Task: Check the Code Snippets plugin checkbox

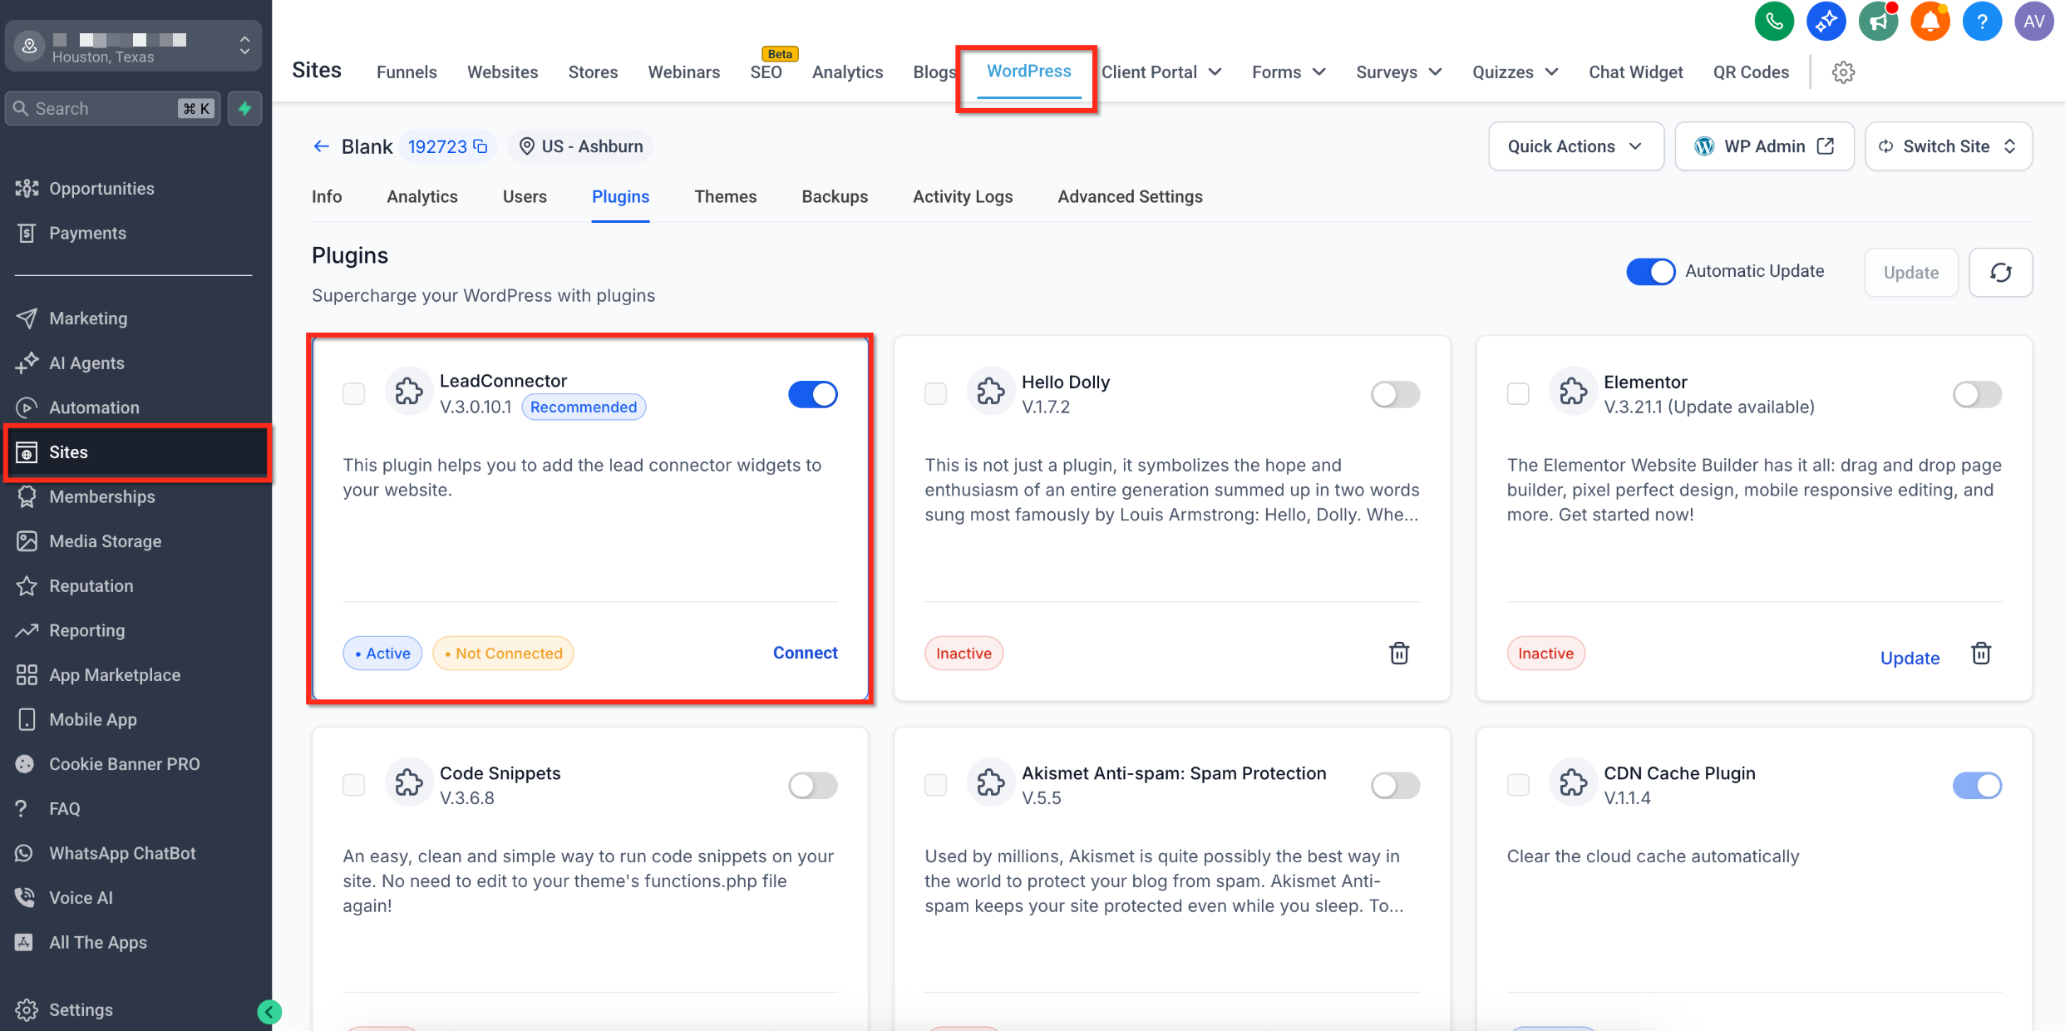Action: pyautogui.click(x=354, y=785)
